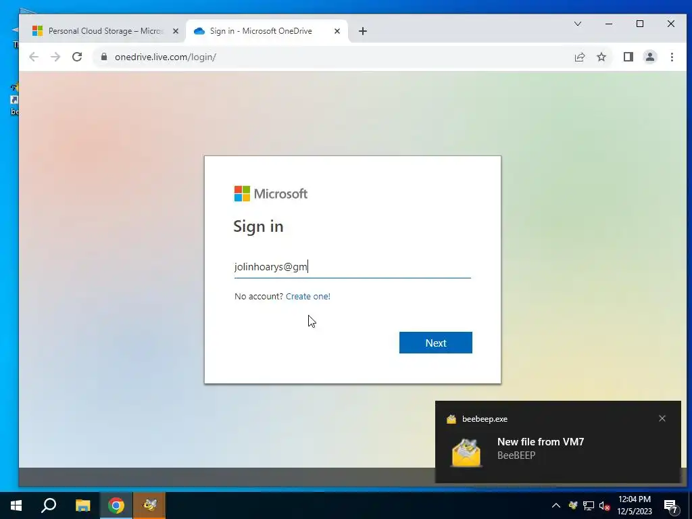
Task: Minimize the Chrome window
Action: pyautogui.click(x=609, y=24)
